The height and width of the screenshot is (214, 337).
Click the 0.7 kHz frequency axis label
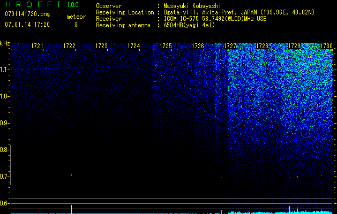(x=4, y=177)
